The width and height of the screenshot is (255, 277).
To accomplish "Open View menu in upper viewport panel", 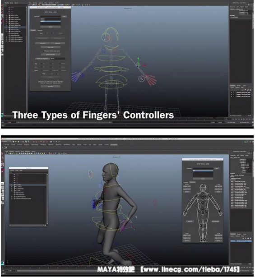I will tap(30, 3).
